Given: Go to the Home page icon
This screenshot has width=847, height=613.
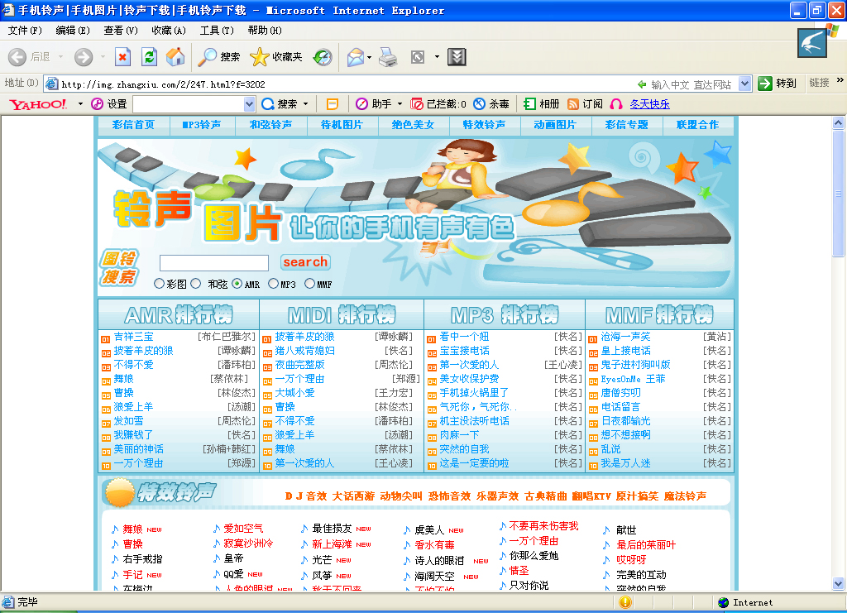Looking at the screenshot, I should [175, 57].
